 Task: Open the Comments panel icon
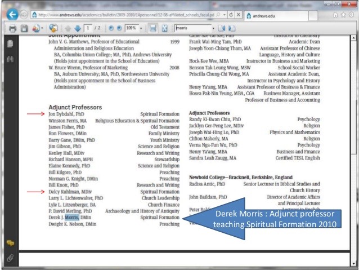tap(10, 243)
